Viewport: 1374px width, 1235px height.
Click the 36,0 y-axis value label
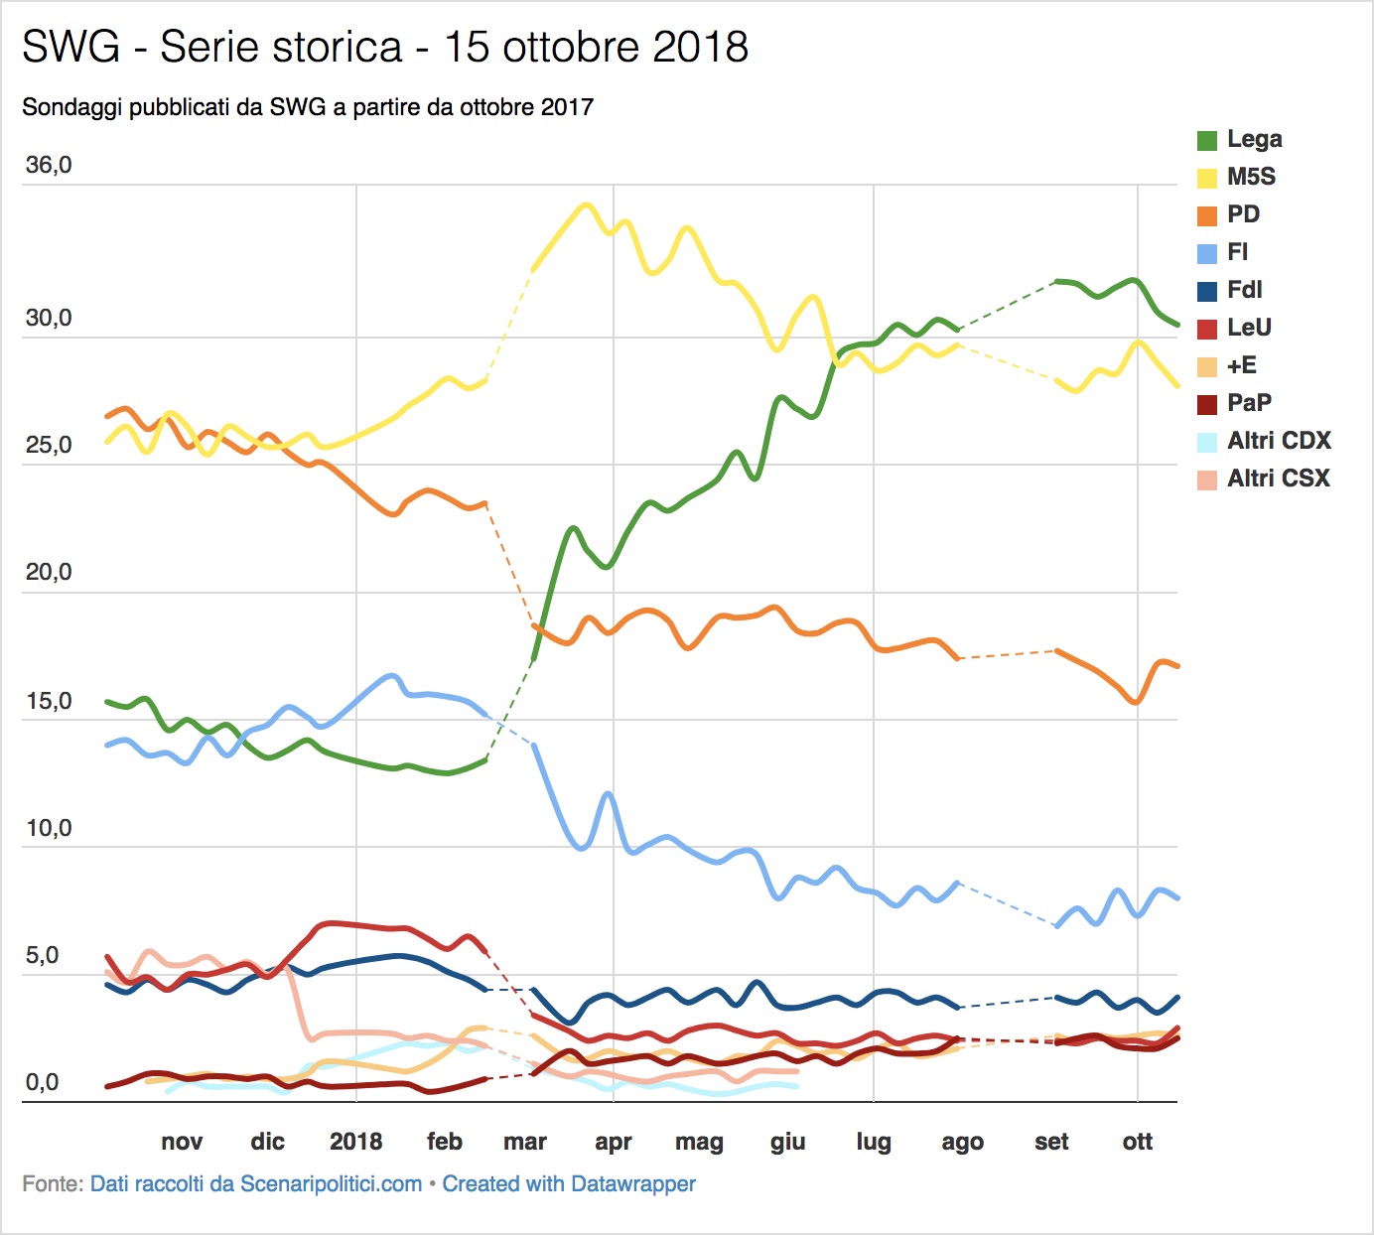click(x=49, y=165)
